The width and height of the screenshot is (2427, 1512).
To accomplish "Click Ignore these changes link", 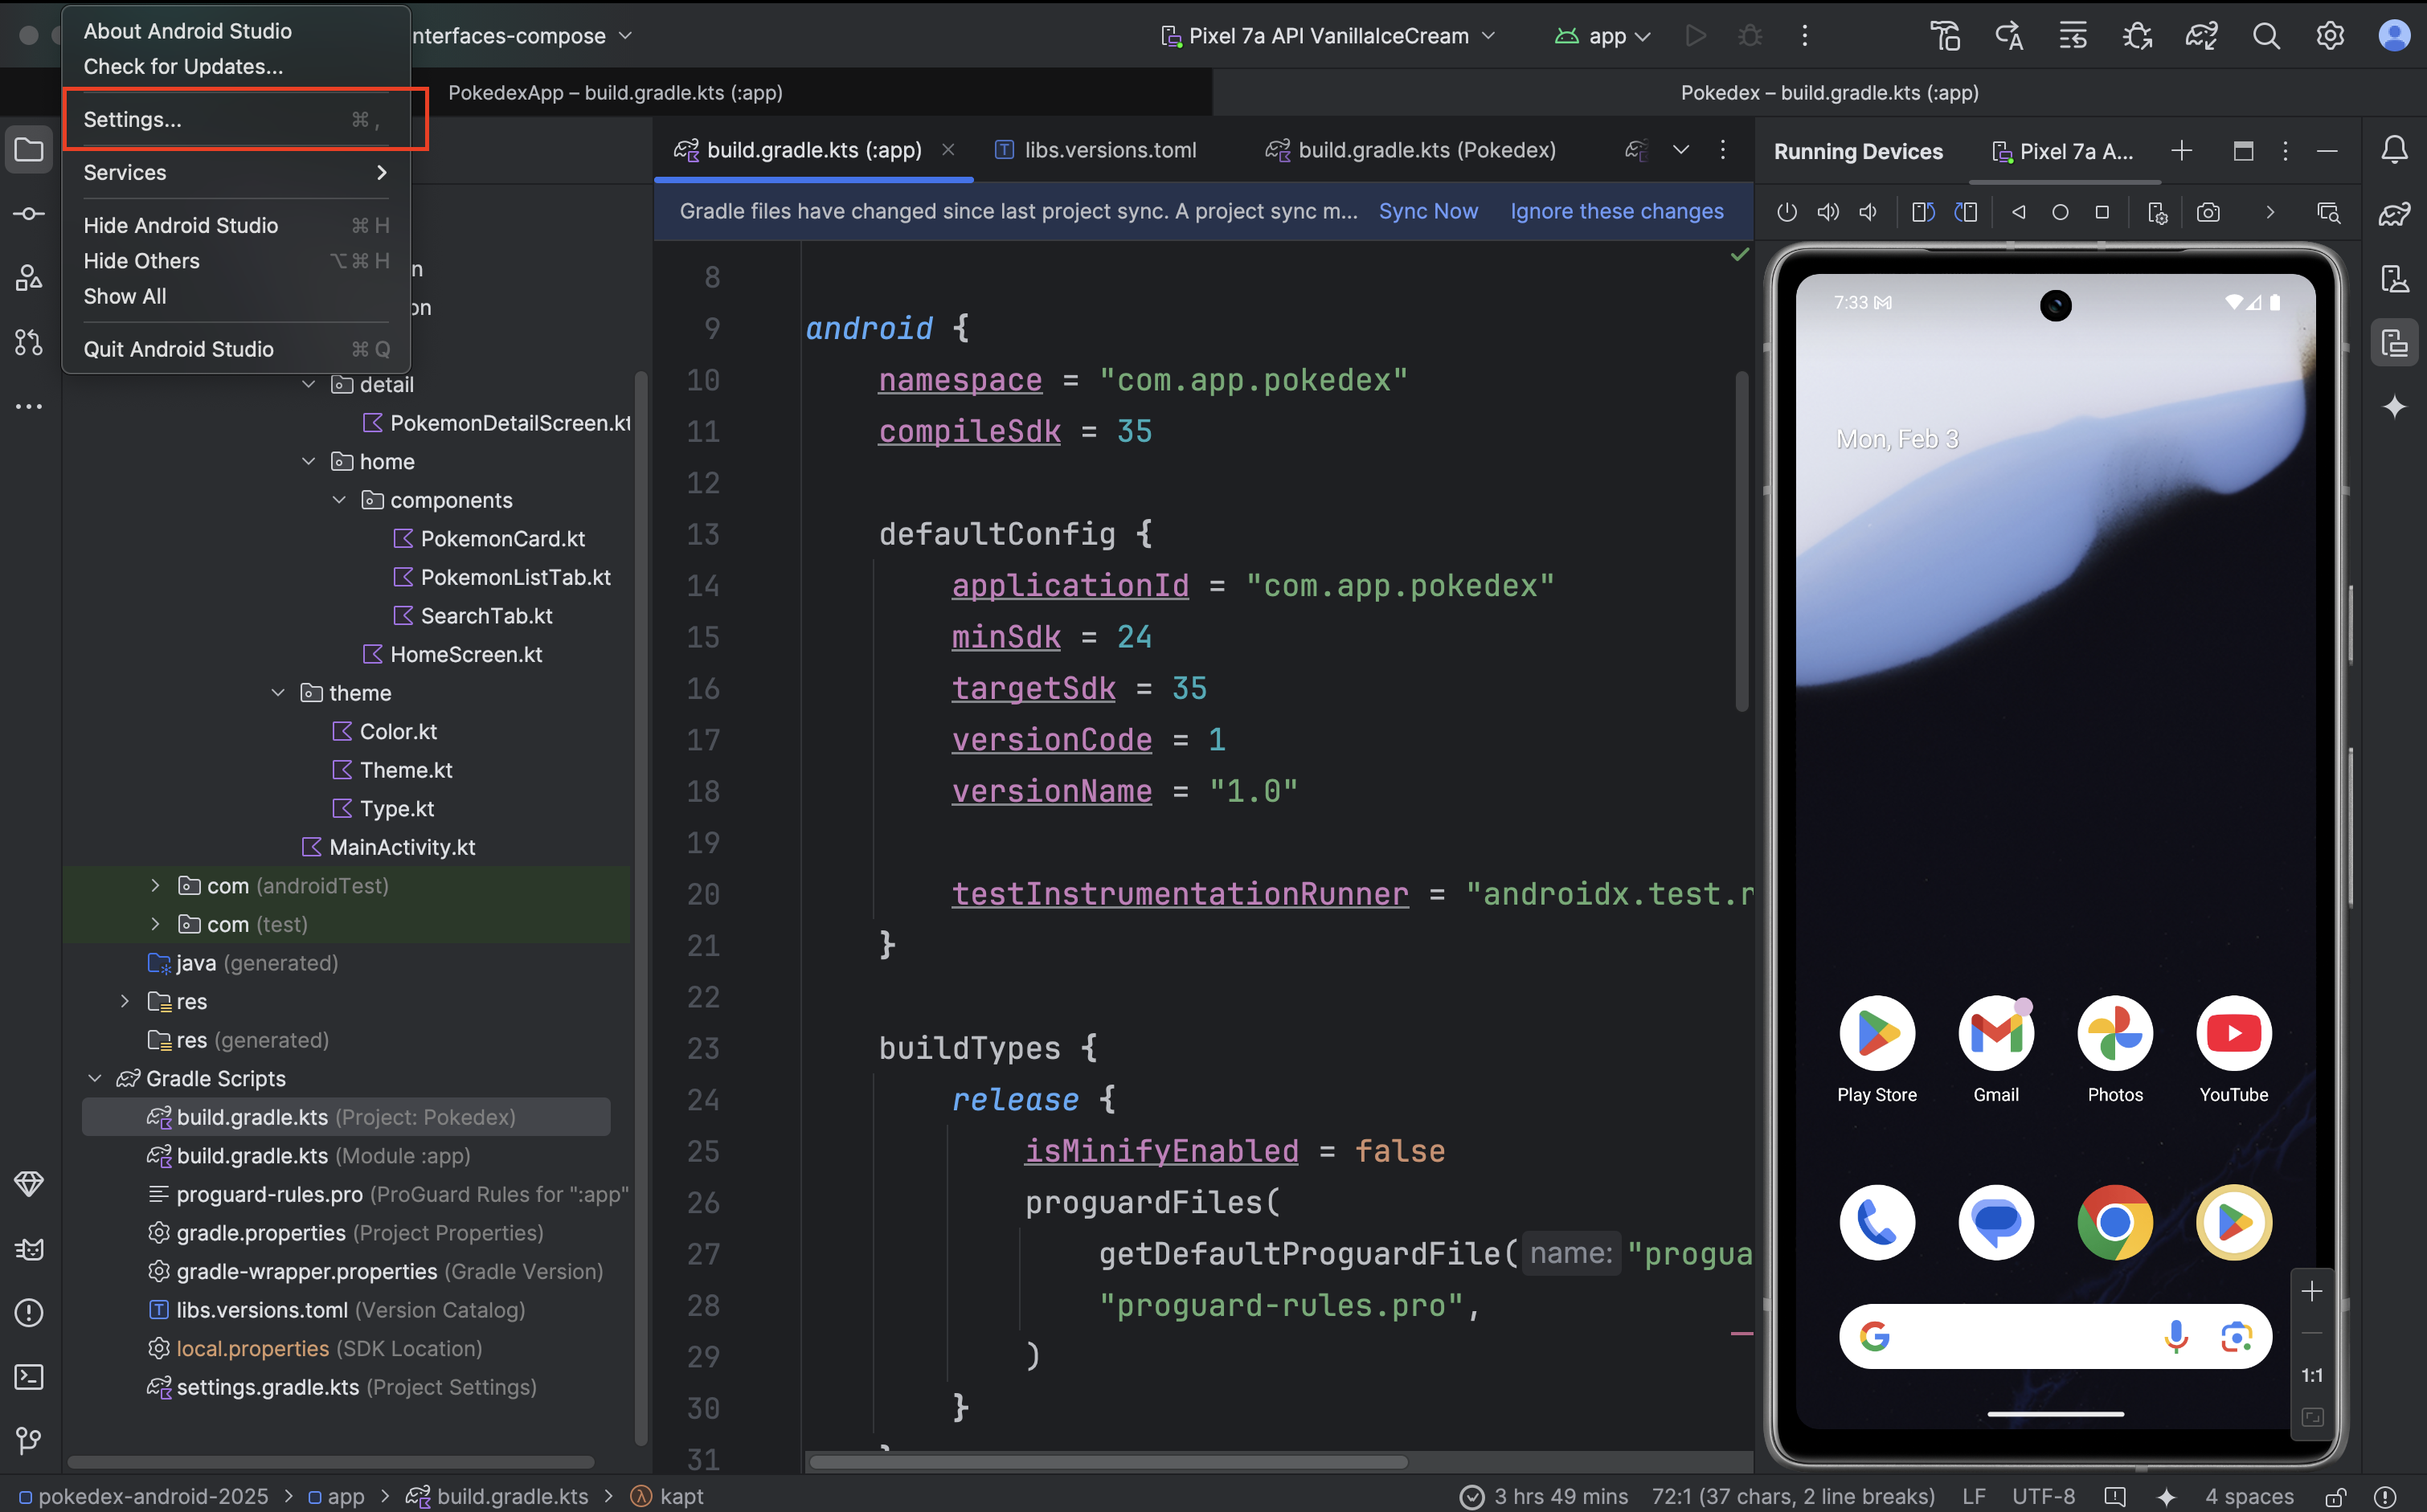I will 1616,211.
